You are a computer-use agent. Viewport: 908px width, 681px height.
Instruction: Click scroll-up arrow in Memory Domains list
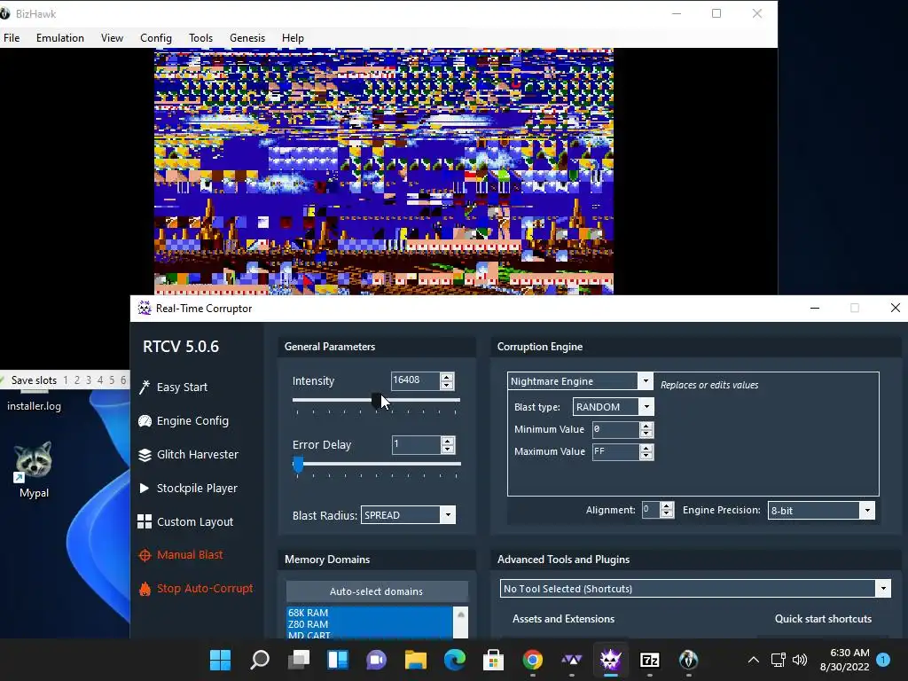(461, 614)
